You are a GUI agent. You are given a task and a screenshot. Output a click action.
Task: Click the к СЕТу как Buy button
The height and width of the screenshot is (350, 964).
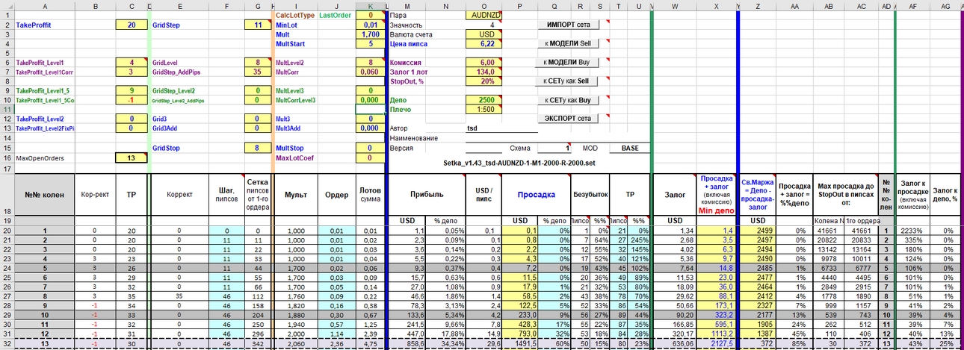click(x=568, y=99)
